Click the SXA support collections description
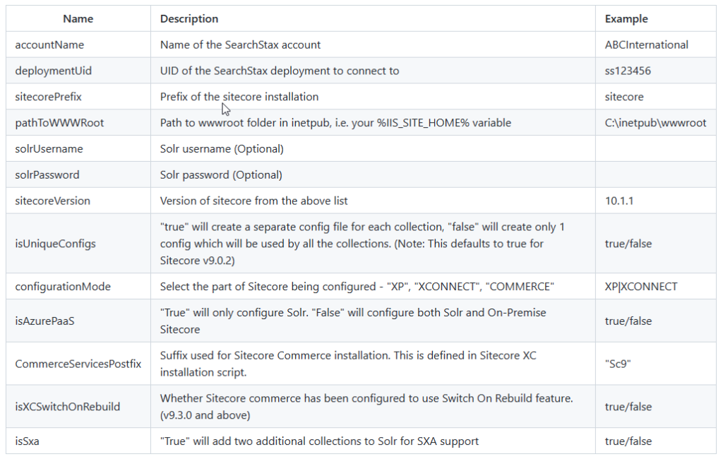The image size is (723, 459). [x=320, y=441]
